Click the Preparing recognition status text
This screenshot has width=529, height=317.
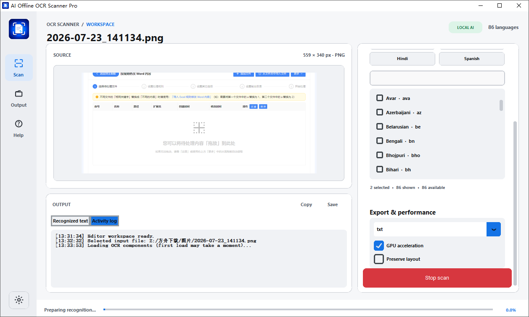click(x=70, y=310)
